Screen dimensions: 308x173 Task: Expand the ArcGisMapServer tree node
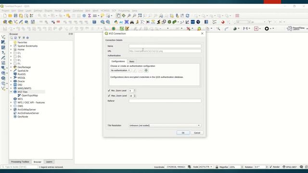point(11,110)
